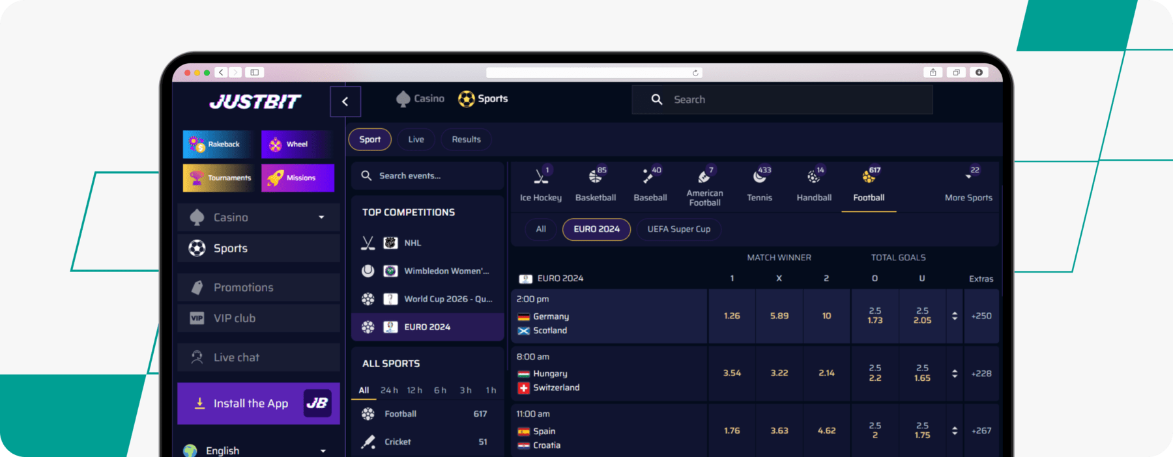The image size is (1173, 457).
Task: Select the Results pill tab
Action: coord(466,139)
